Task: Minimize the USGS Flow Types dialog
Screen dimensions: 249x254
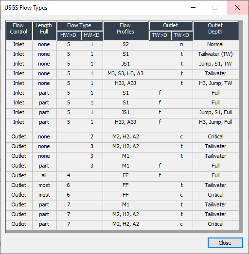Action: click(x=193, y=7)
